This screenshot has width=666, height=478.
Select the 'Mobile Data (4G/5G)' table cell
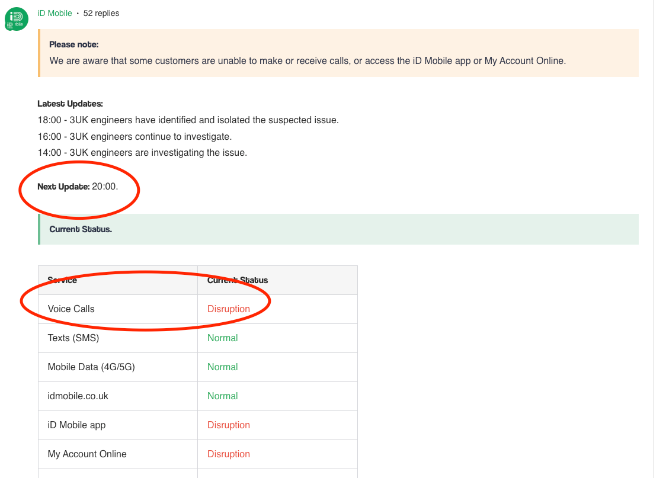[x=118, y=367]
